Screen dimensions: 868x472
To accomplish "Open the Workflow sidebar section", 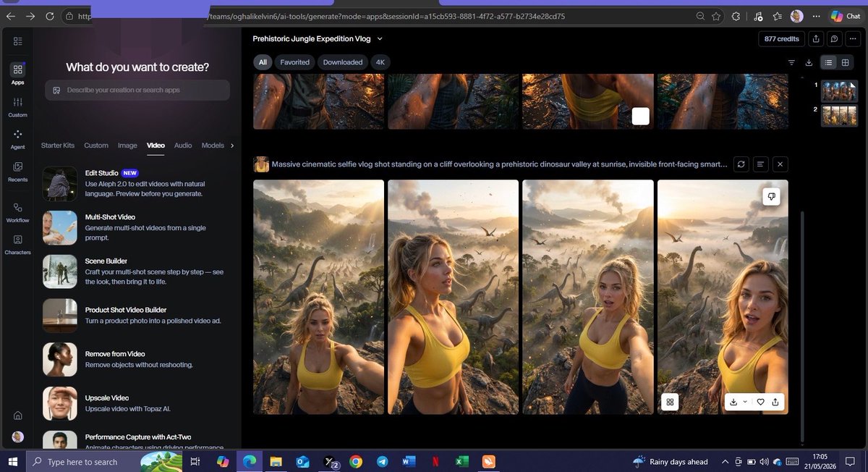I will click(17, 212).
